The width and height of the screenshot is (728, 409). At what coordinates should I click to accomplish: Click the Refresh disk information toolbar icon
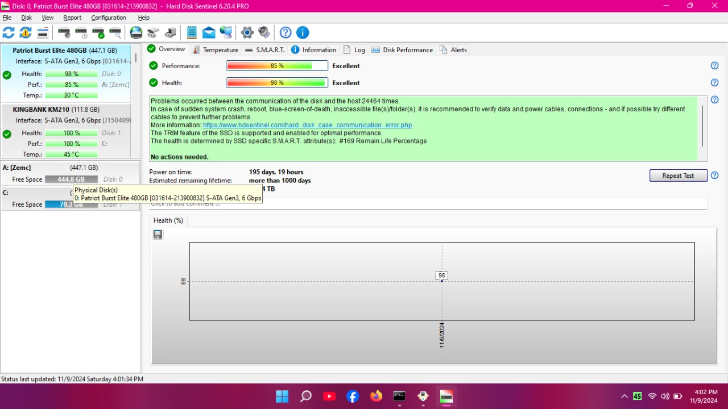point(9,32)
